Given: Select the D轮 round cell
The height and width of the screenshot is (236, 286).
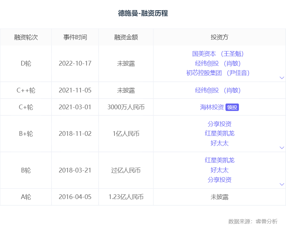Looking at the screenshot, I should pyautogui.click(x=26, y=64).
